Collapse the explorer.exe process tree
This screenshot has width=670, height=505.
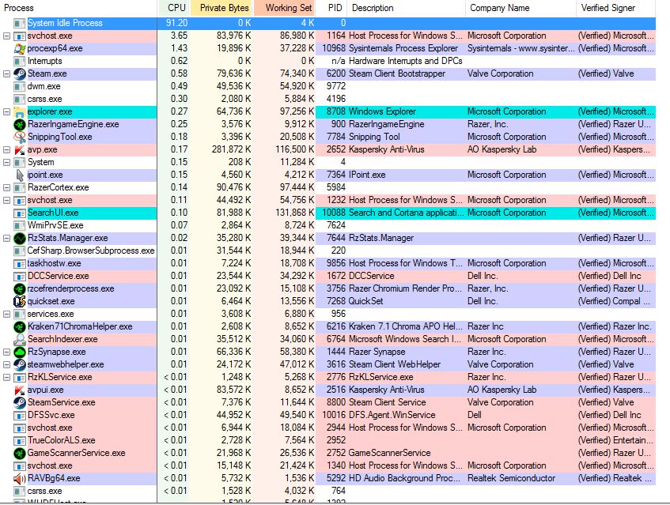(6, 112)
